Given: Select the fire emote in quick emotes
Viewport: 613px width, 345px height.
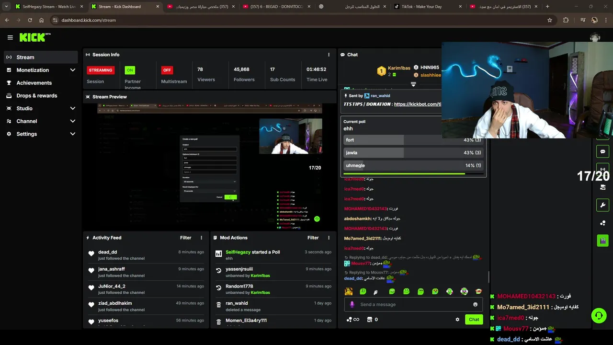Looking at the screenshot, I should pyautogui.click(x=349, y=291).
